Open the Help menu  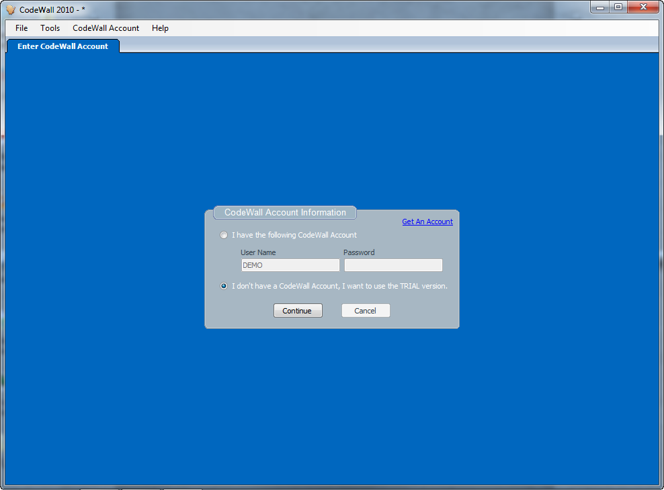[x=160, y=28]
